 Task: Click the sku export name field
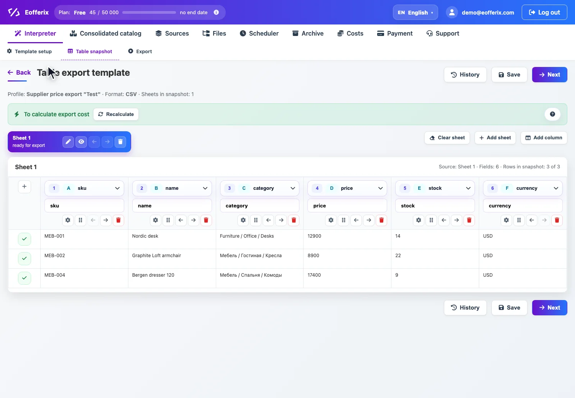[84, 206]
